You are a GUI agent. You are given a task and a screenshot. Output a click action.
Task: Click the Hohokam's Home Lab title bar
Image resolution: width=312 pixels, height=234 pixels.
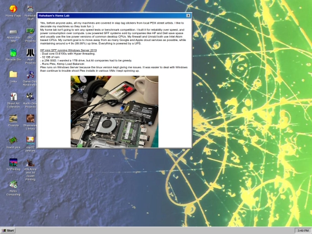pyautogui.click(x=114, y=16)
